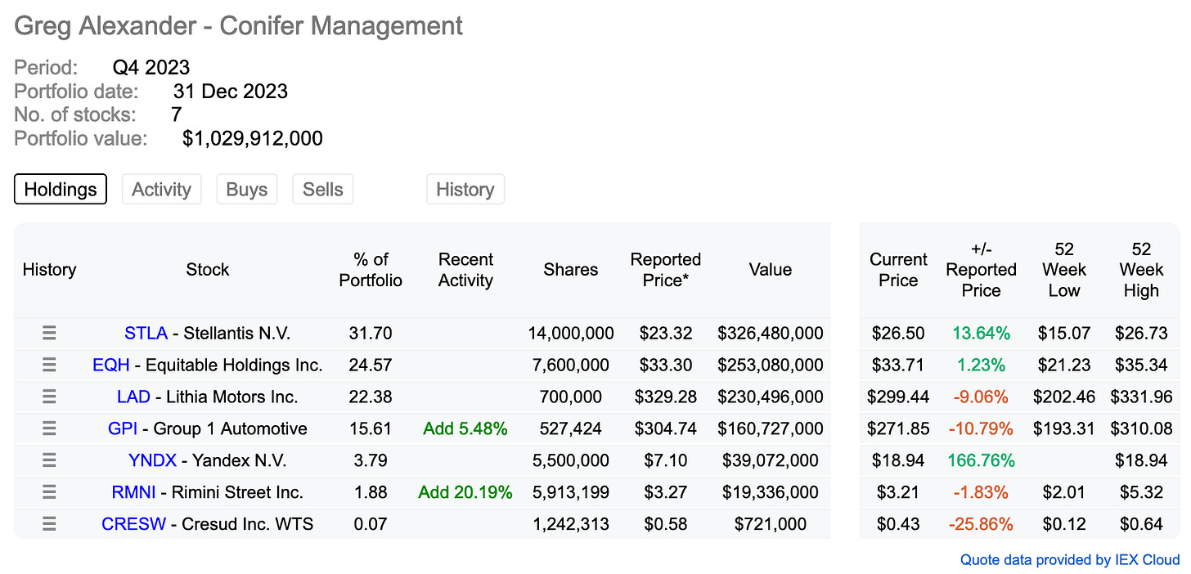Follow the YNDX ticker link
Viewport: 1191px width, 574px height.
(152, 460)
